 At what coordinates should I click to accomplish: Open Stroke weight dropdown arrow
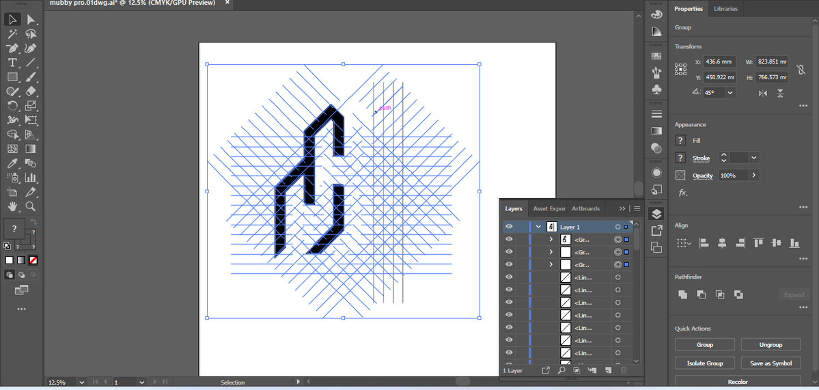753,157
